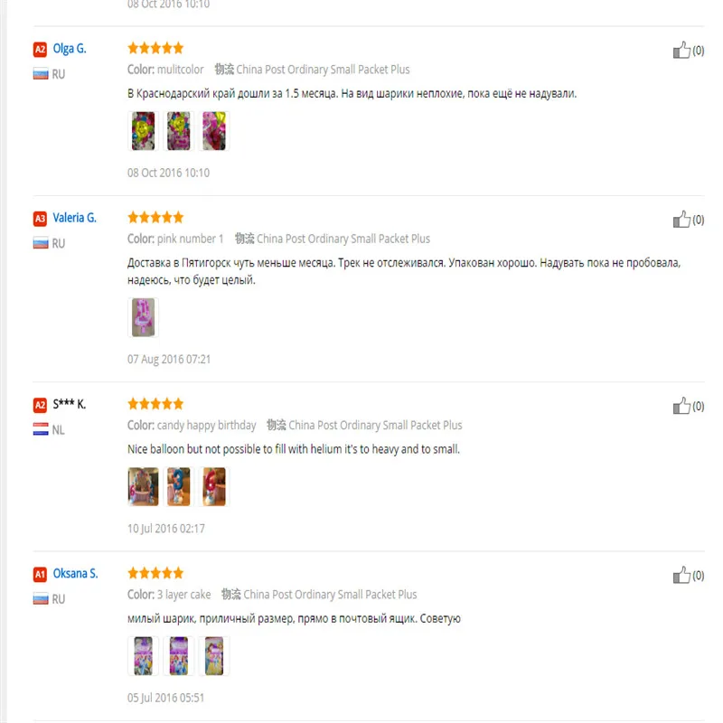Click the A3 badge beside Valeria G.
Viewport: 723px width, 723px height.
click(40, 218)
